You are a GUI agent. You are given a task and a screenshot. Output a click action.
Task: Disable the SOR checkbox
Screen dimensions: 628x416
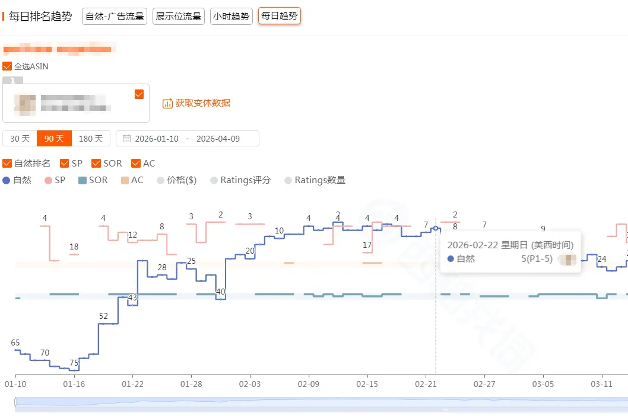(96, 163)
